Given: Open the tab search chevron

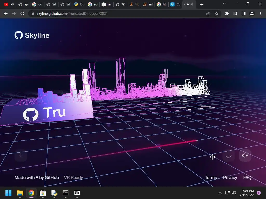Looking at the screenshot, I should coord(224,4).
